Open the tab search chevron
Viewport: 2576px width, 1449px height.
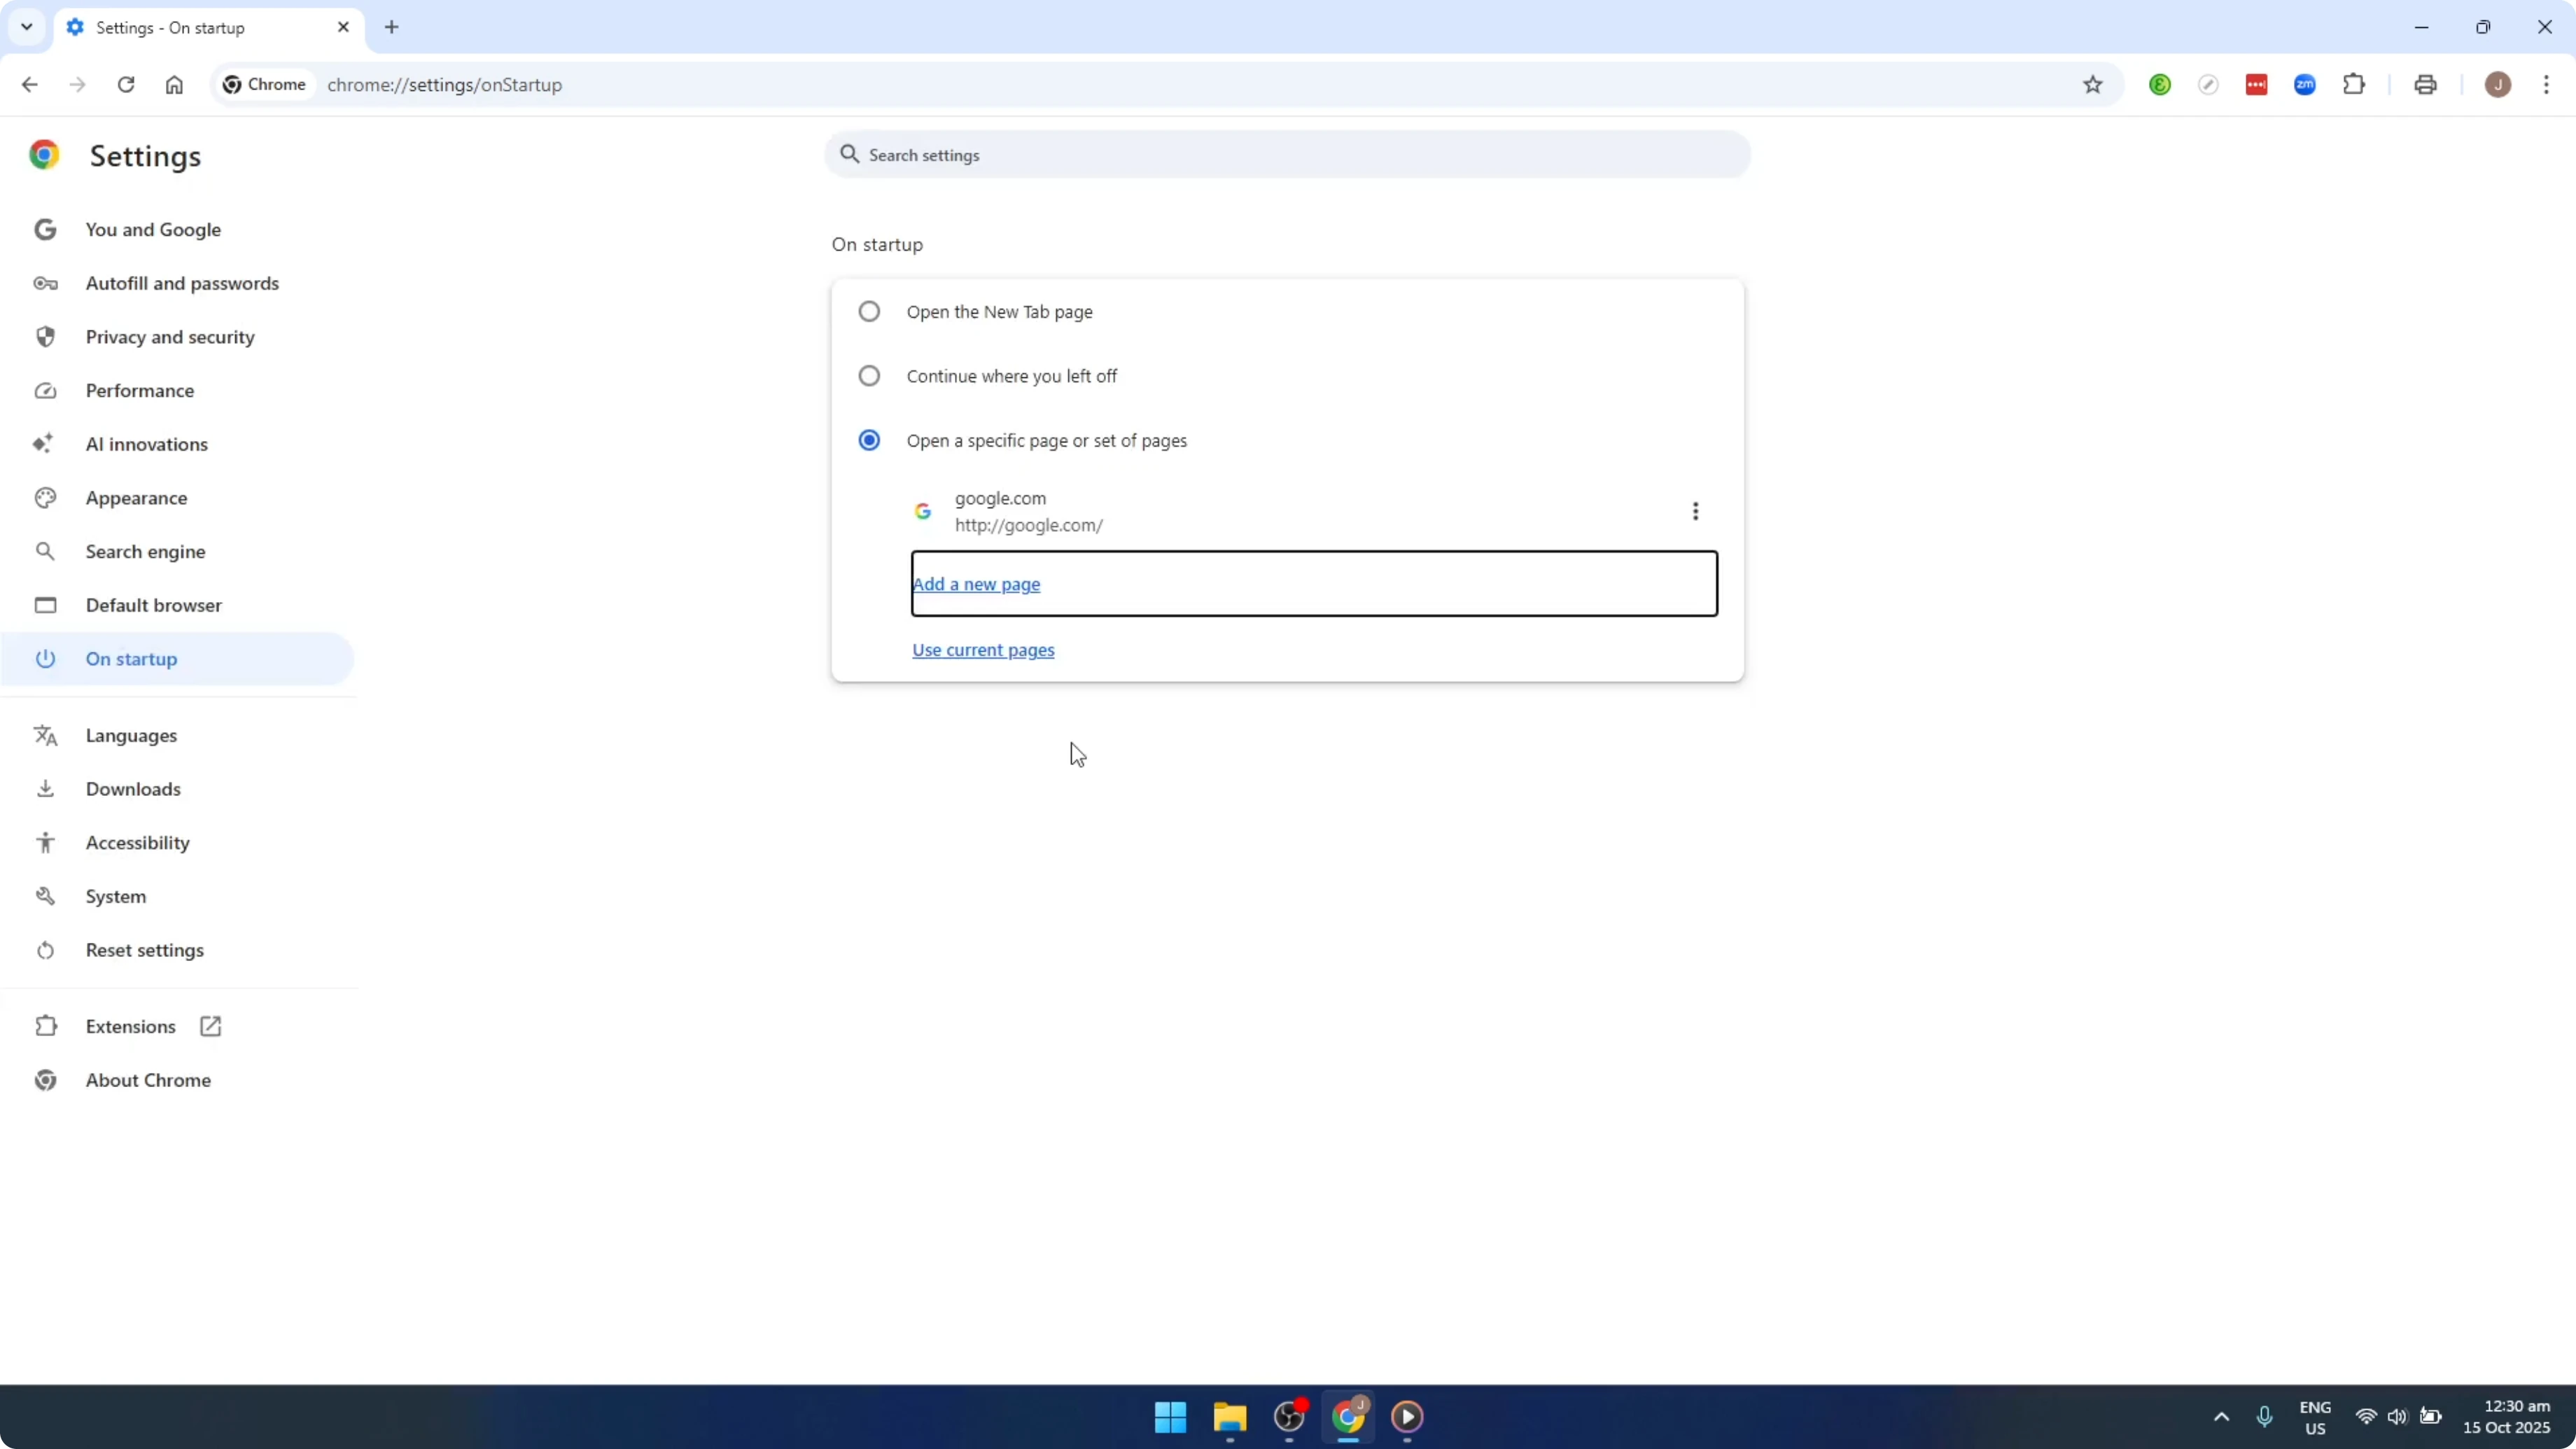27,27
